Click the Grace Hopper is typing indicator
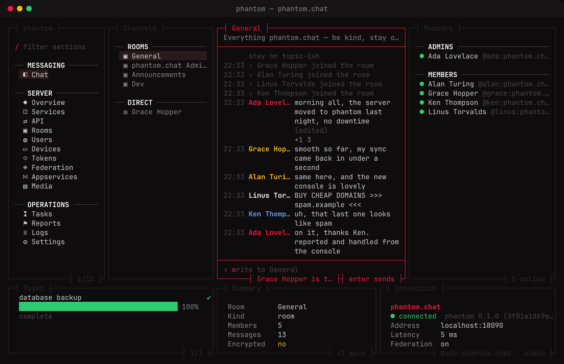Viewport: 564px width, 364px height. tap(295, 279)
